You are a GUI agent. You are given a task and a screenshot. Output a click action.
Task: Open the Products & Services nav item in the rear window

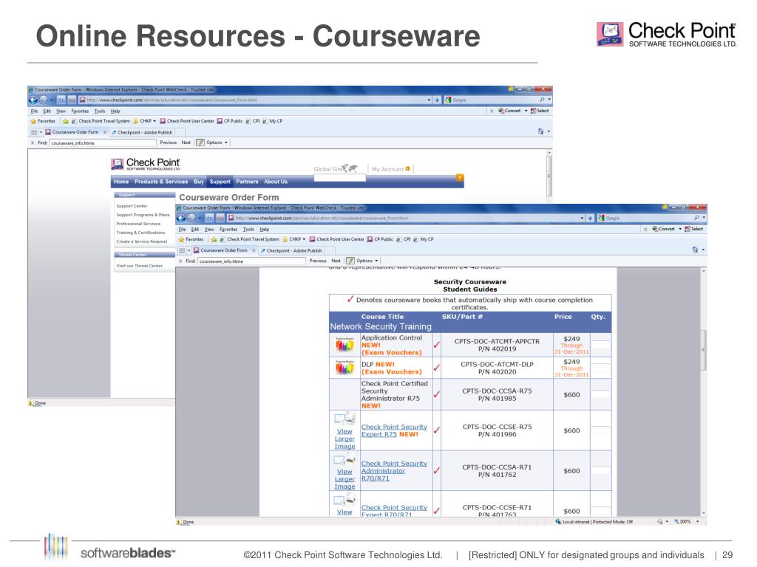[160, 182]
